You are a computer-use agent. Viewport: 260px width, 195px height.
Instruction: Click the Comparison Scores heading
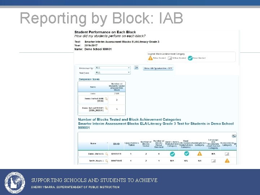point(89,79)
